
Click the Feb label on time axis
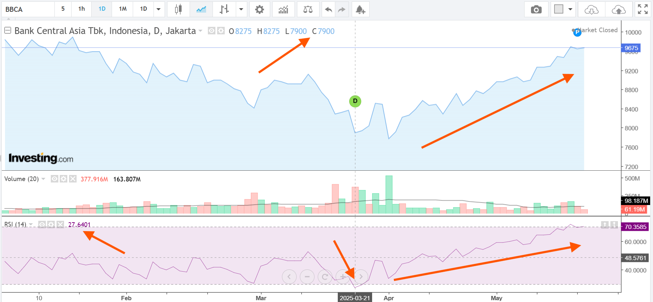(126, 298)
